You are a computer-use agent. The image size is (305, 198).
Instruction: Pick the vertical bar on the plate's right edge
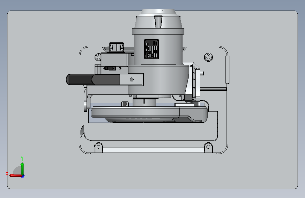[227, 69]
